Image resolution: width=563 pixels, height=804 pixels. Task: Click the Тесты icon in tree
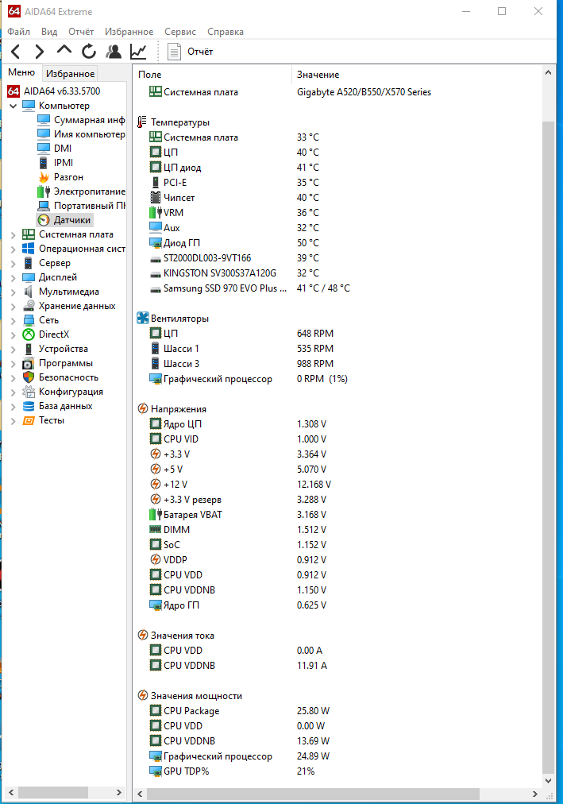29,420
